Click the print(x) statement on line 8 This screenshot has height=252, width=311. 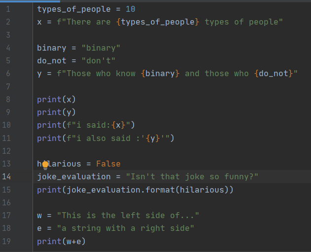(x=56, y=99)
